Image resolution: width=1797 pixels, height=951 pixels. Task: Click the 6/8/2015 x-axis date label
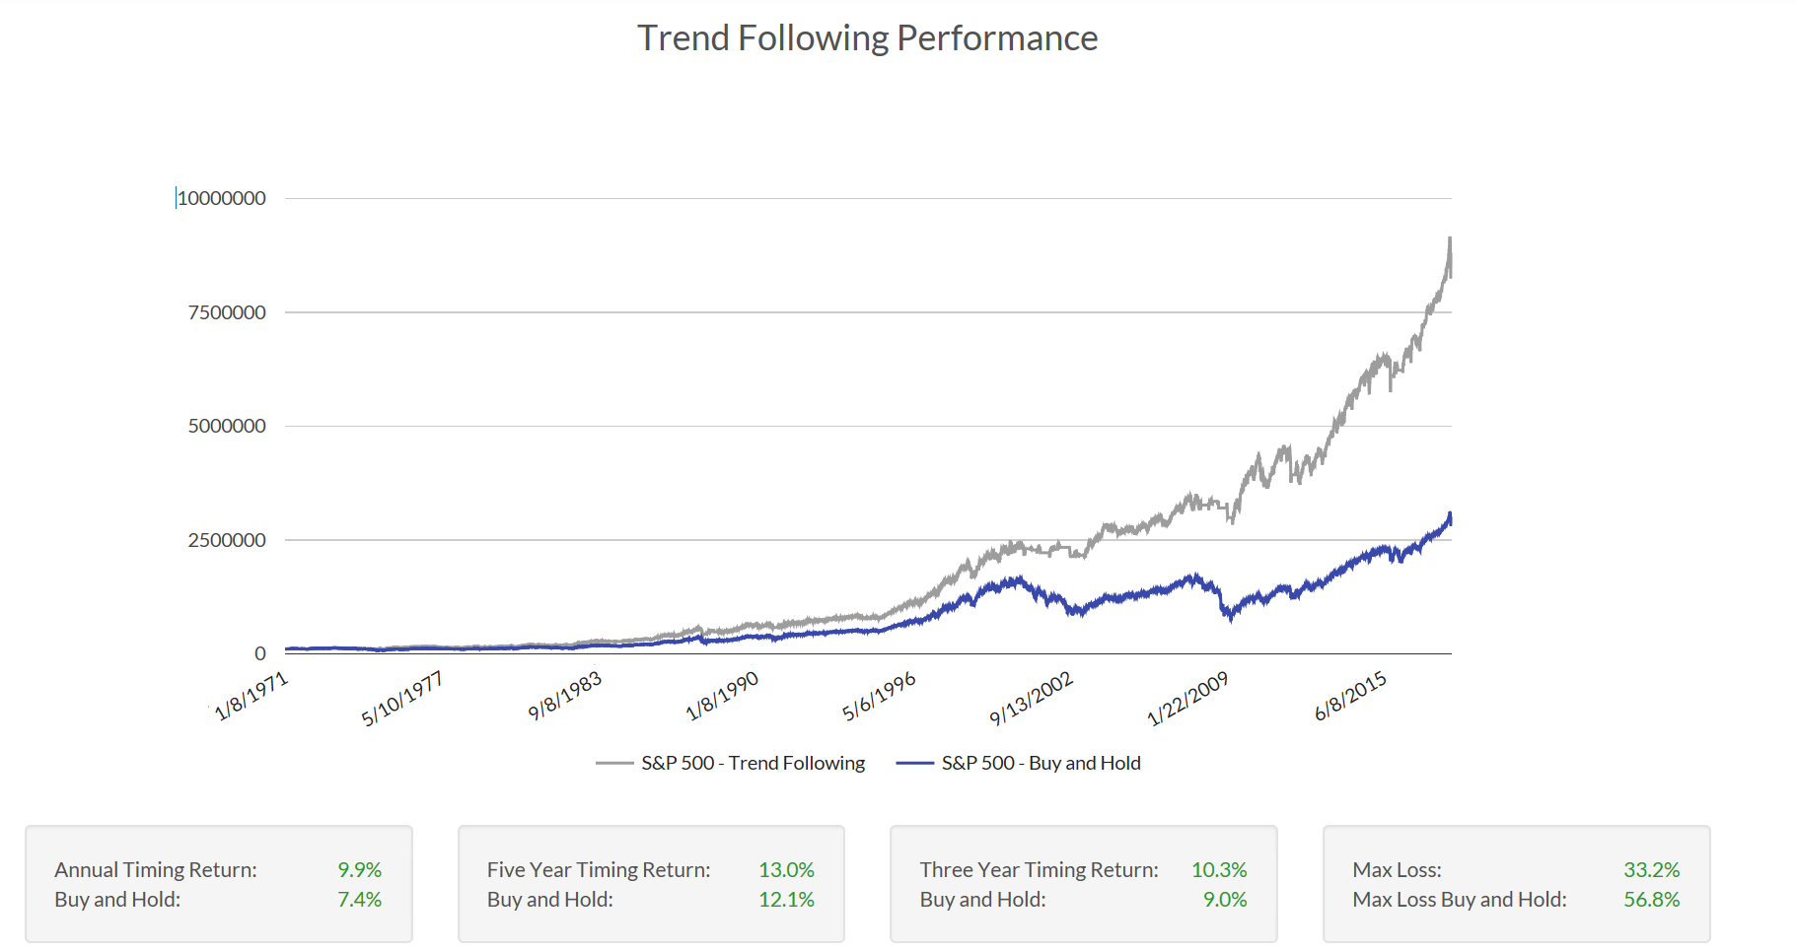1351,697
